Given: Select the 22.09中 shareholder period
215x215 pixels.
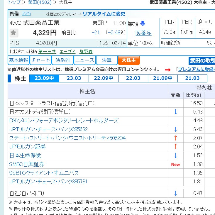Looking at the screenshot, I should (x=104, y=78).
